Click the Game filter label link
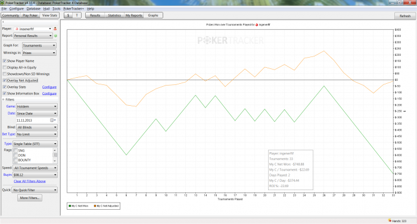Image resolution: width=417 pixels, height=224 pixels. click(11, 106)
